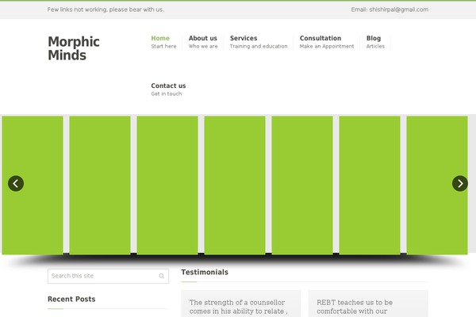The height and width of the screenshot is (317, 476).
Task: Focus the Search this site field
Action: (108, 276)
